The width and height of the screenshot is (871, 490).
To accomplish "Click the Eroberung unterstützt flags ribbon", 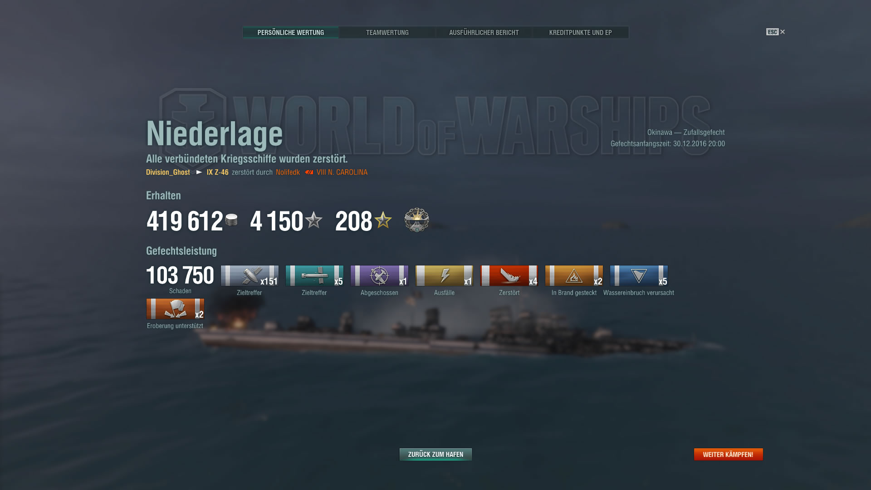I will 175,309.
